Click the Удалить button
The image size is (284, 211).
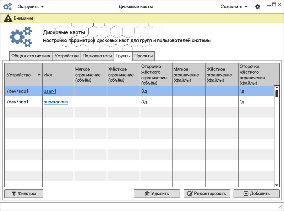pyautogui.click(x=157, y=194)
